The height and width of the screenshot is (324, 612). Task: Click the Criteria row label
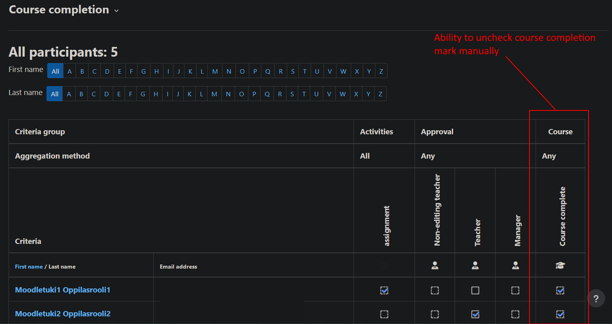pos(28,241)
